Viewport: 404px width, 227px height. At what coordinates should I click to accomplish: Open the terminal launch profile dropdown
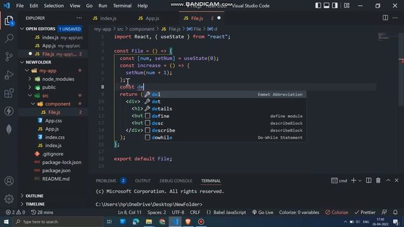[360, 181]
